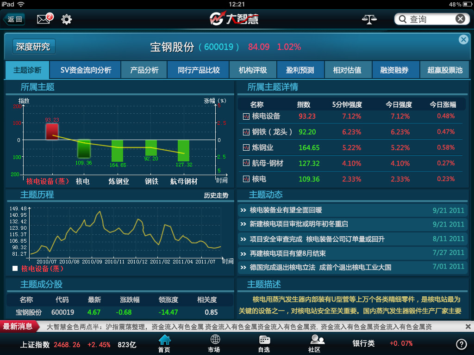Tap the 返回 back button
The image size is (474, 355).
(x=14, y=19)
